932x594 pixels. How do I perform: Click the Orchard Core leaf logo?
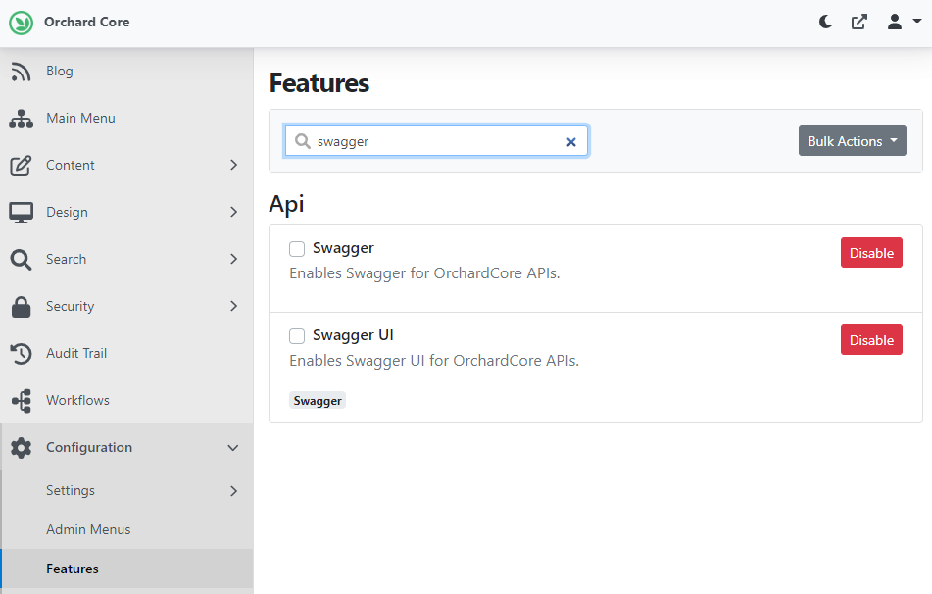(21, 23)
